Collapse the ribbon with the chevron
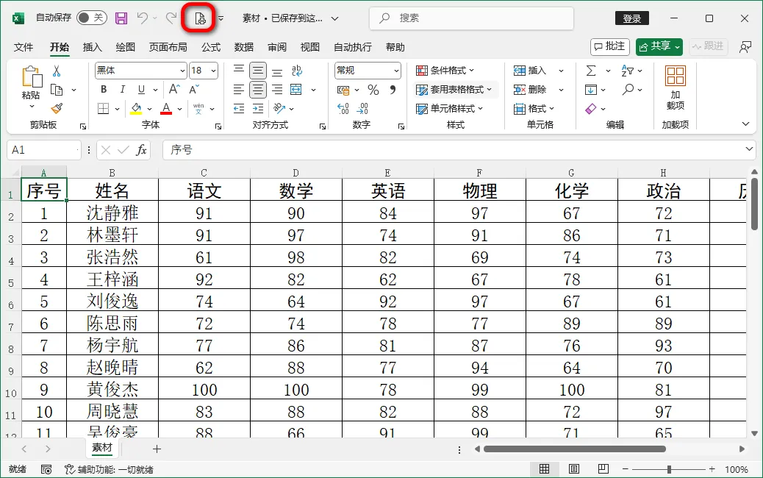763x478 pixels. pos(745,124)
